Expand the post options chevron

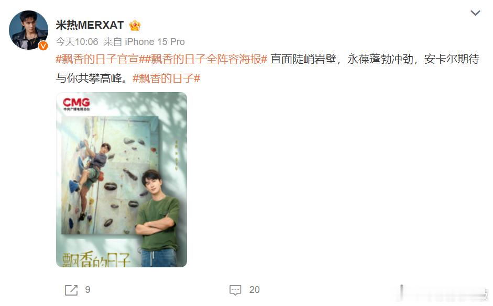point(475,13)
